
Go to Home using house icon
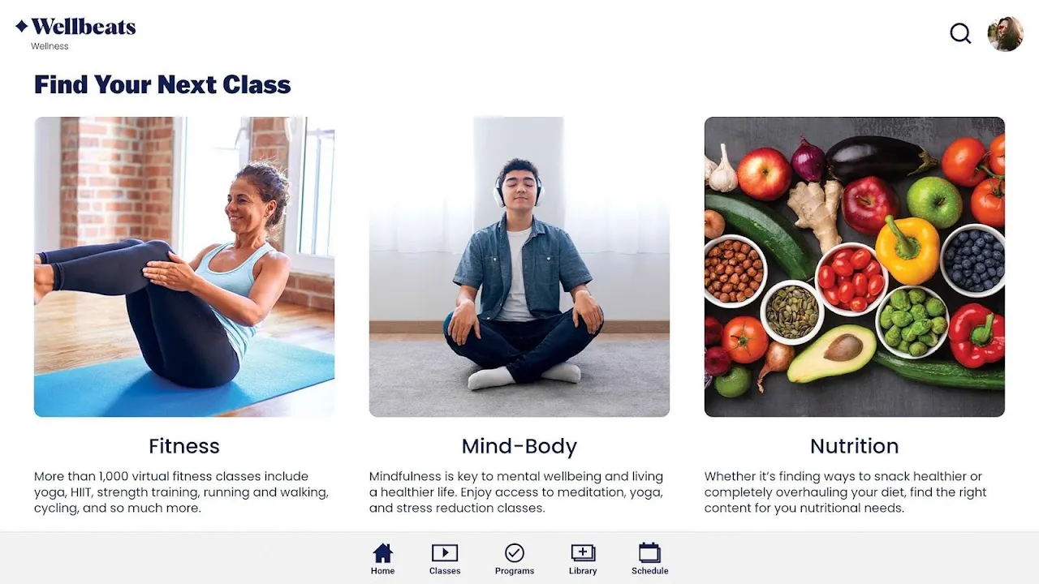[382, 553]
